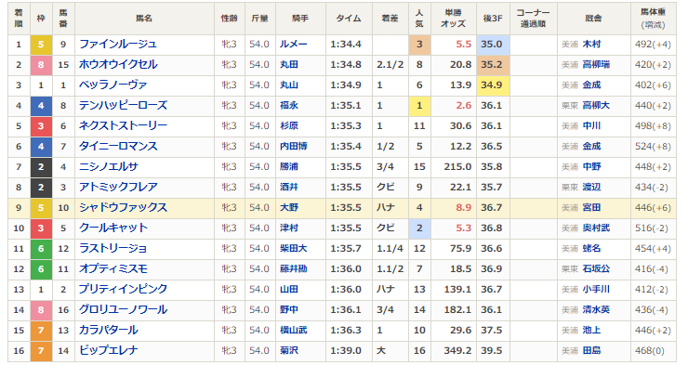Viewport: 688px width, 365px height.
Task: Select the odds value 215.0
Action: click(457, 167)
